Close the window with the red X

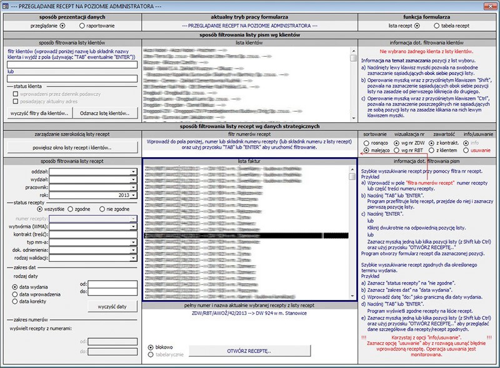[491, 6]
